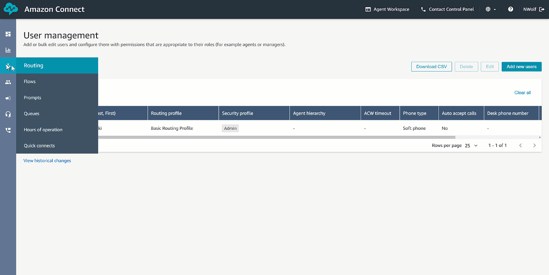Image resolution: width=549 pixels, height=275 pixels.
Task: Click the Agent hierarchy column header
Action: tap(325, 113)
